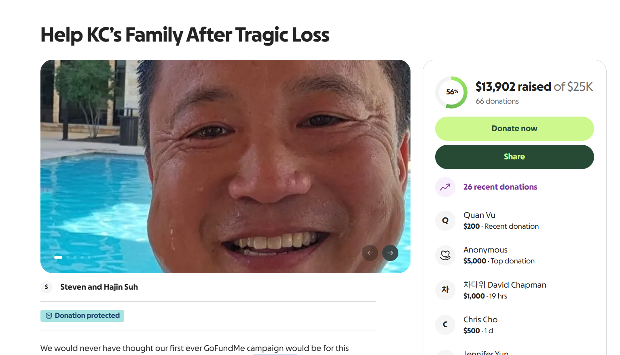Click the 56% circular progress indicator
Image resolution: width=620 pixels, height=355 pixels.
tap(451, 92)
